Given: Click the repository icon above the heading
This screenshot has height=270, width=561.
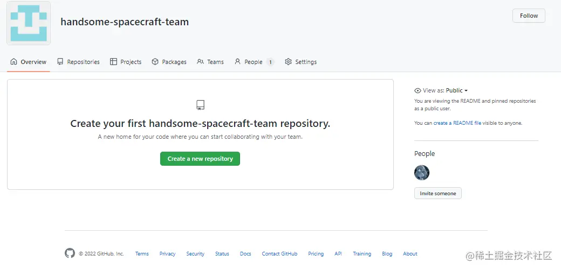Looking at the screenshot, I should pos(200,105).
